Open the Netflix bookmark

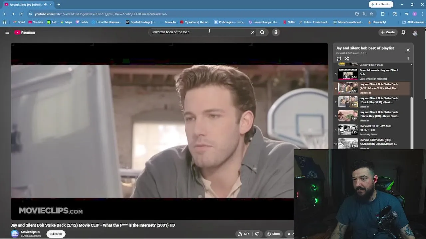[289, 22]
